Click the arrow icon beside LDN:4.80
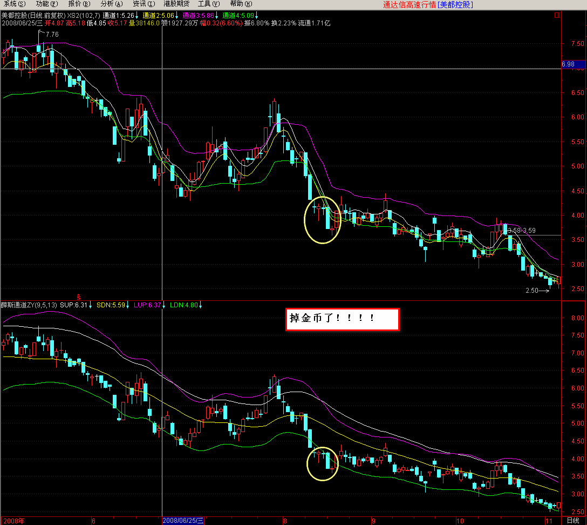587x525 pixels. pyautogui.click(x=200, y=305)
